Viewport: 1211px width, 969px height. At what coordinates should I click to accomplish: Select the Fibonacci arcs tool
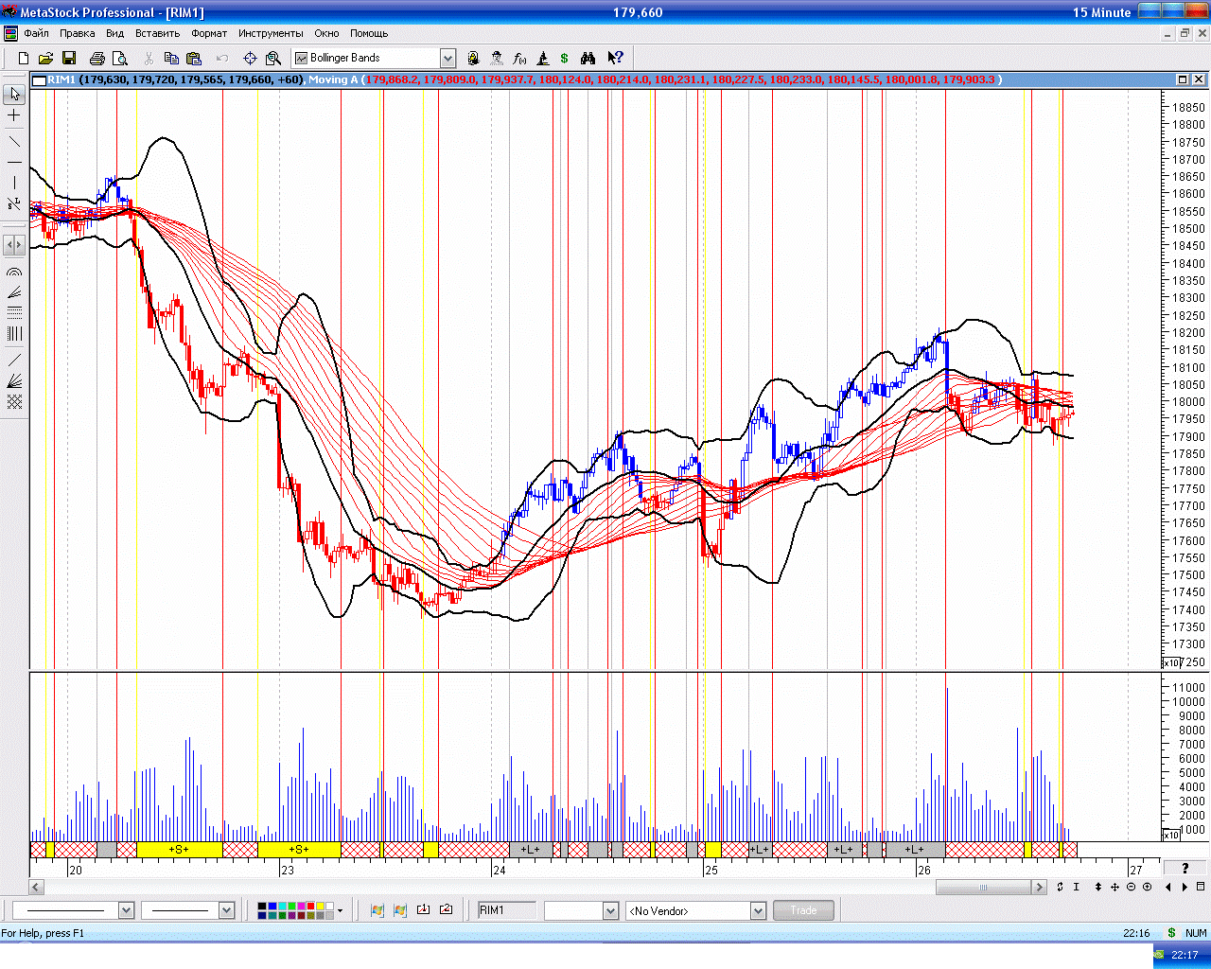pyautogui.click(x=14, y=272)
